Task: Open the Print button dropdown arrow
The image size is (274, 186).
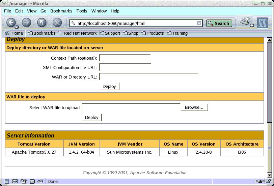Action: [252, 26]
